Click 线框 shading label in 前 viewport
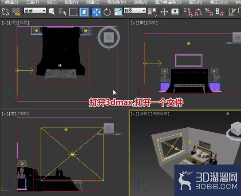The image size is (241, 196). click(152, 23)
